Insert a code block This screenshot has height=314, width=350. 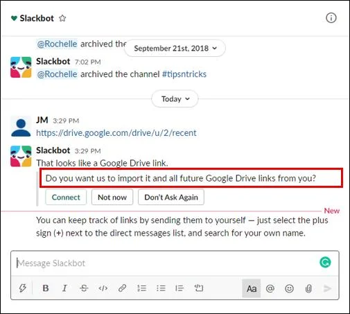pyautogui.click(x=199, y=288)
